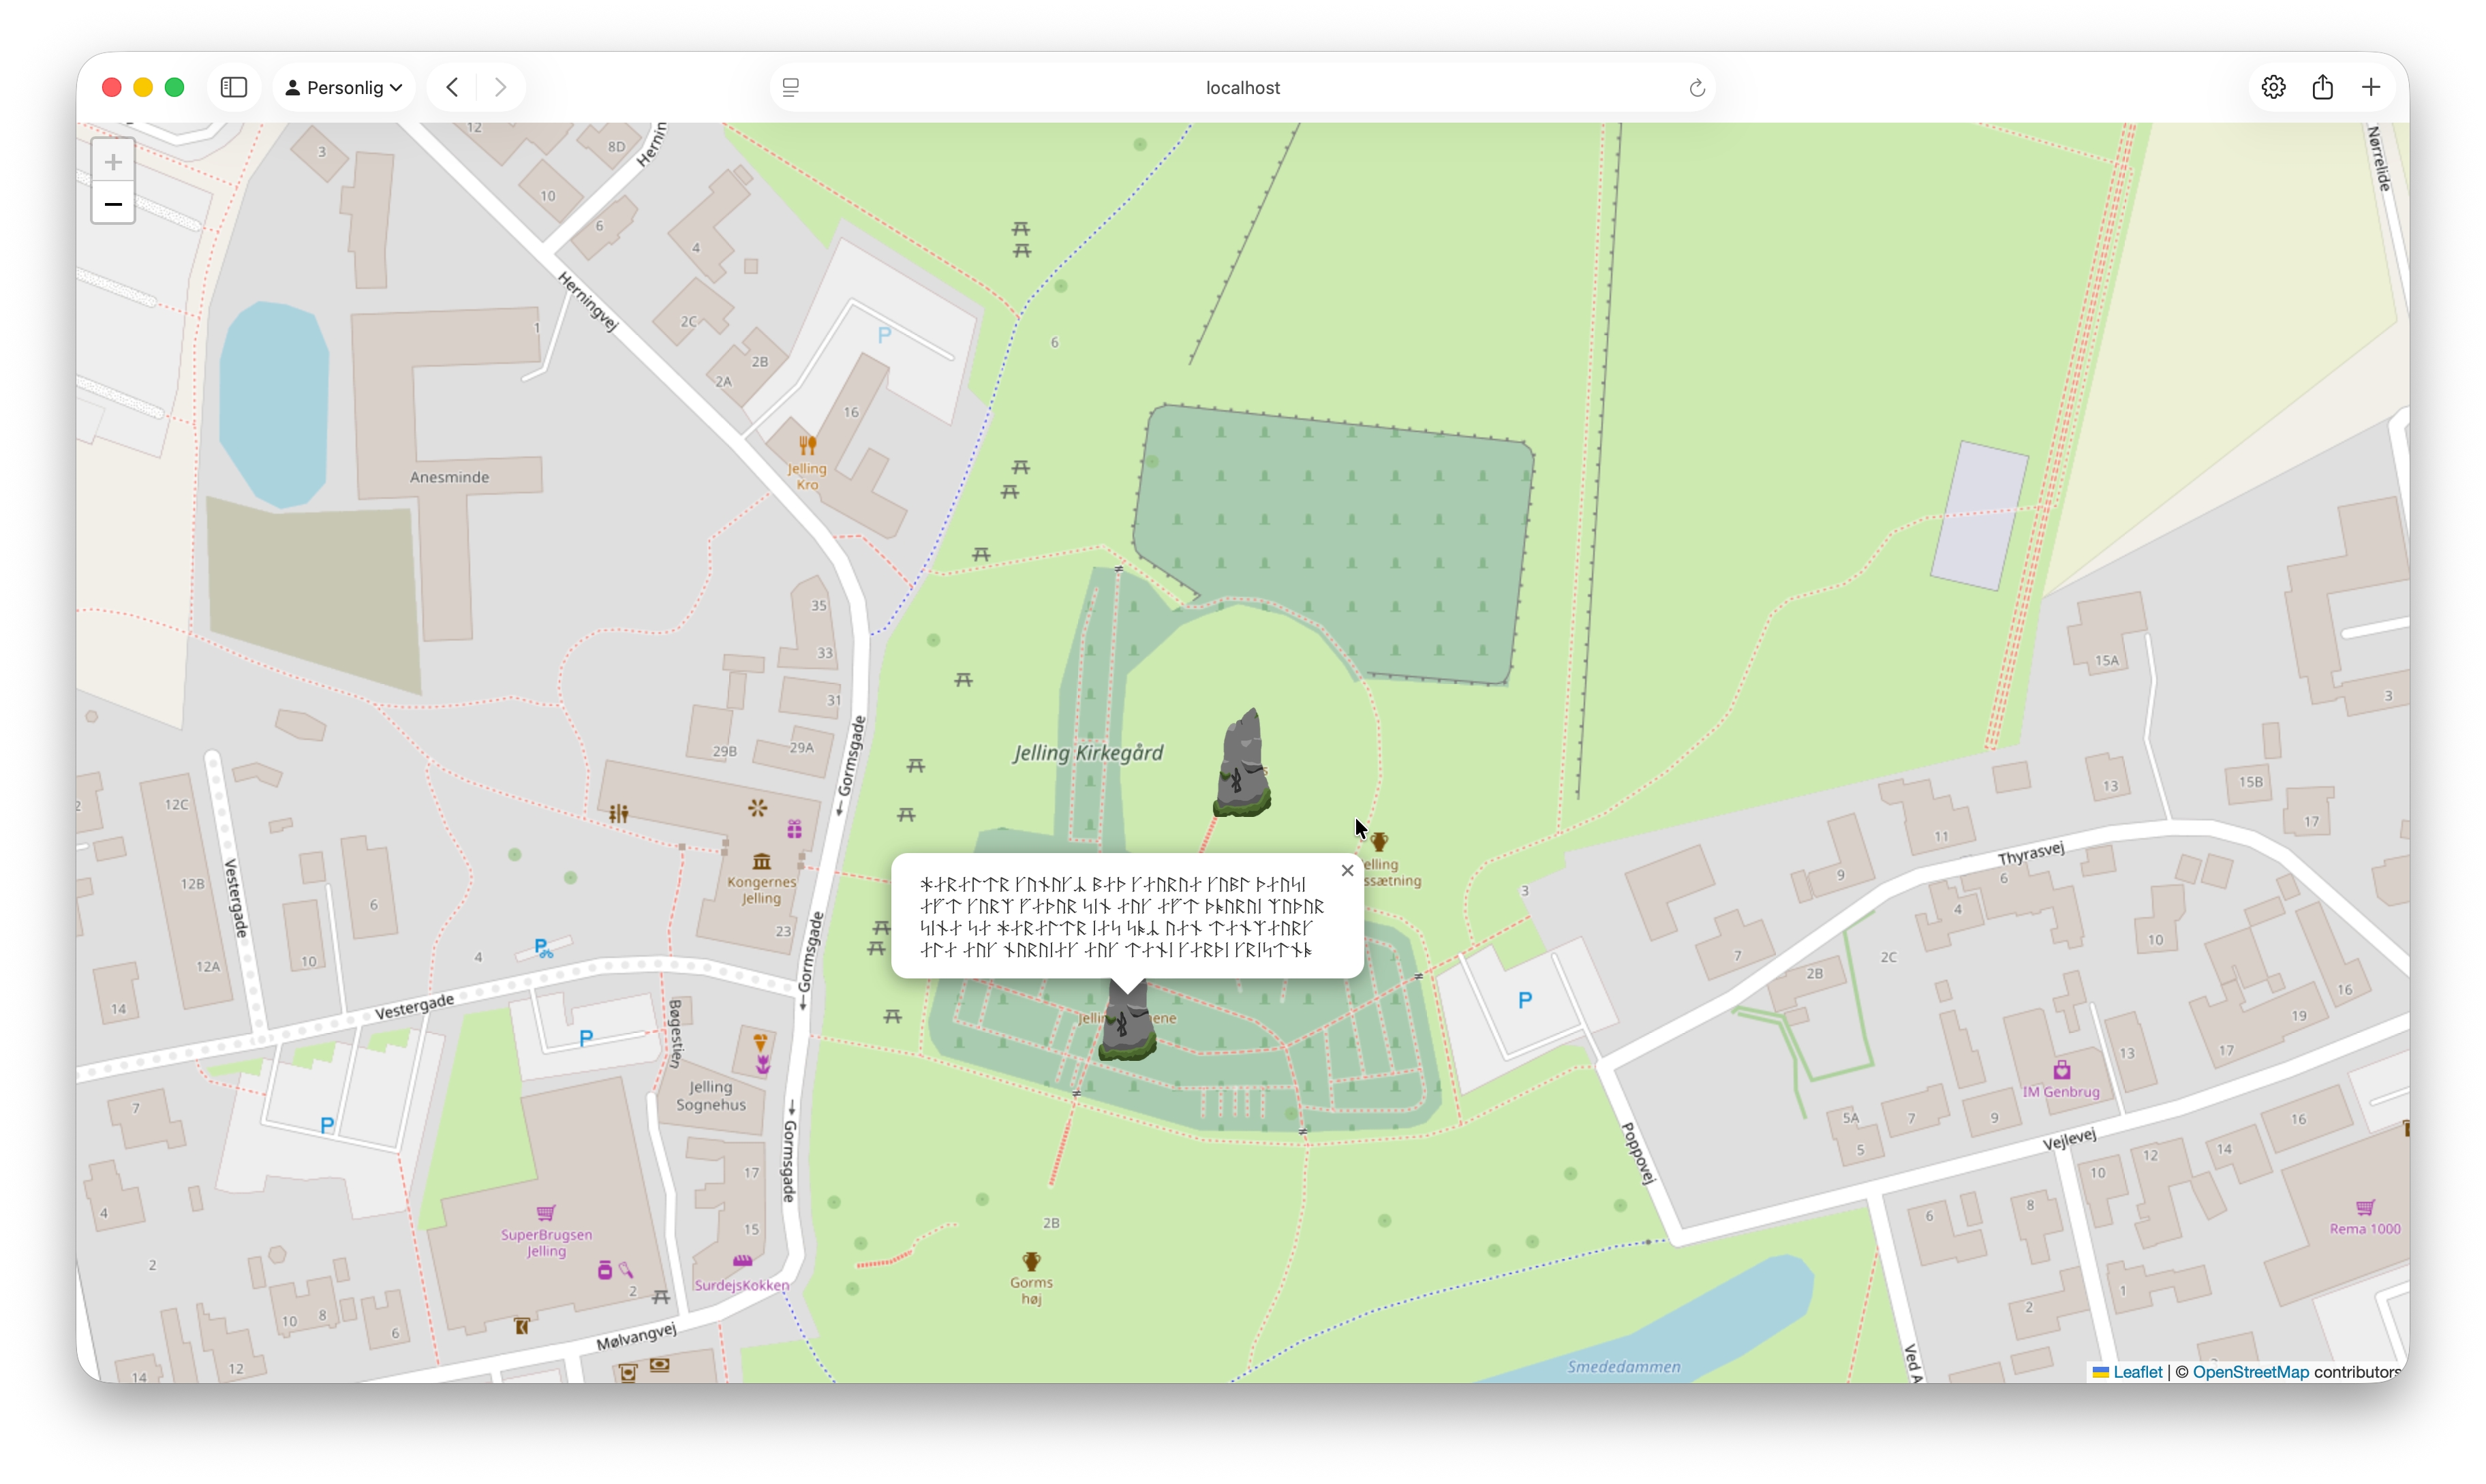Click the Jelling Kro restaurant icon

click(x=807, y=446)
